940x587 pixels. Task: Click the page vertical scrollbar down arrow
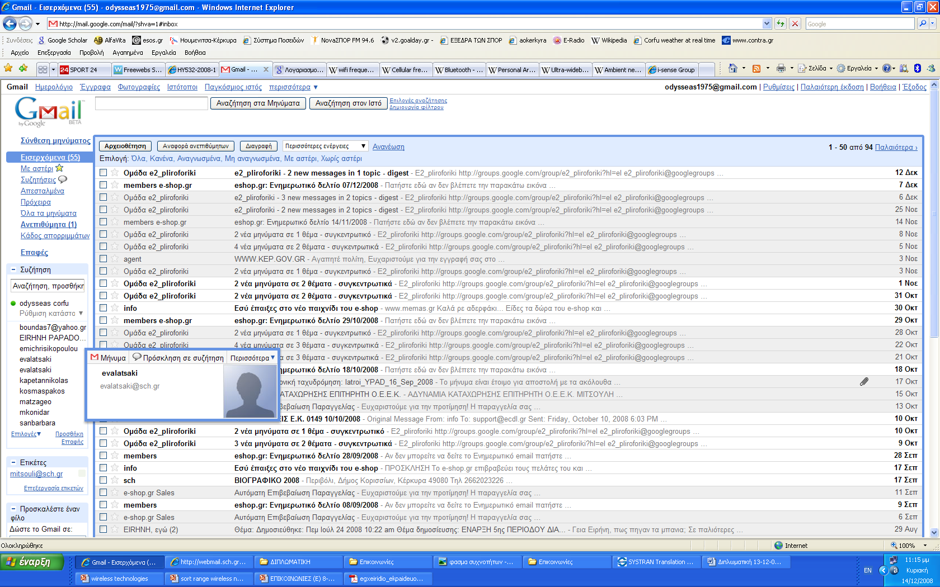coord(934,533)
